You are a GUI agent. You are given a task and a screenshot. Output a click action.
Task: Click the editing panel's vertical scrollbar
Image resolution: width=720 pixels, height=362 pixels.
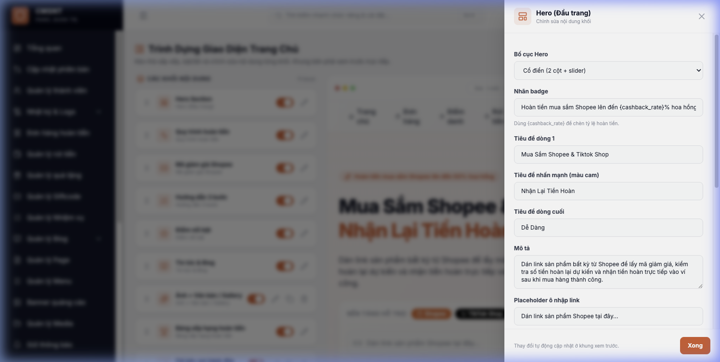(x=717, y=111)
